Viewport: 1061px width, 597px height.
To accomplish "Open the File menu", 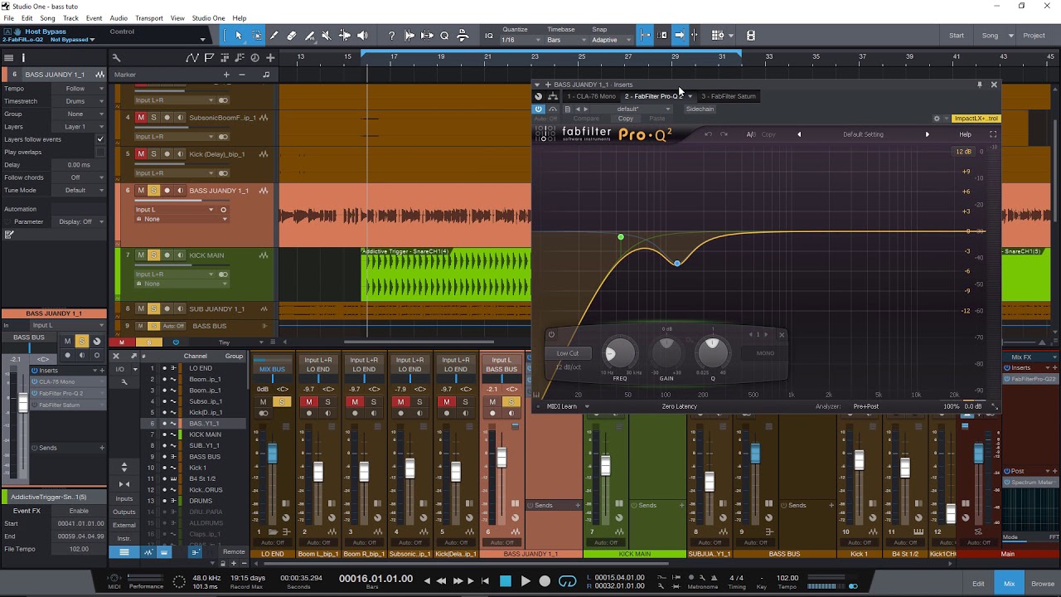I will [x=7, y=18].
